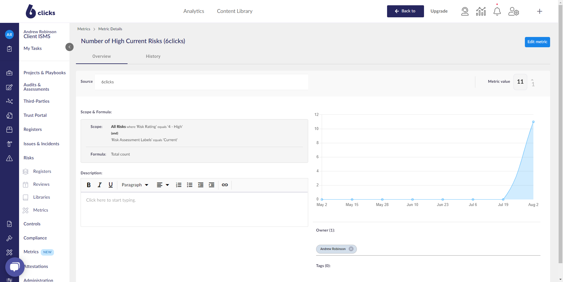Open the chat support bubble

tap(15, 267)
